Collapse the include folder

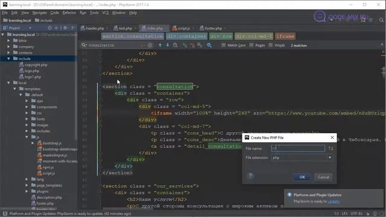coord(8,58)
